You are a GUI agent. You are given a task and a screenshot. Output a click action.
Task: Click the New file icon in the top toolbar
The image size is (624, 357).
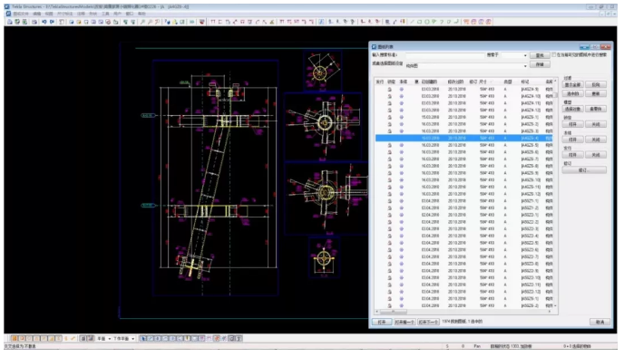click(10, 22)
